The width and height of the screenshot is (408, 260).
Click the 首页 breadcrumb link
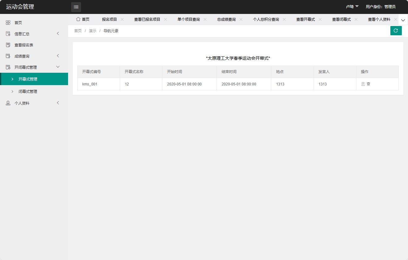[x=78, y=31]
